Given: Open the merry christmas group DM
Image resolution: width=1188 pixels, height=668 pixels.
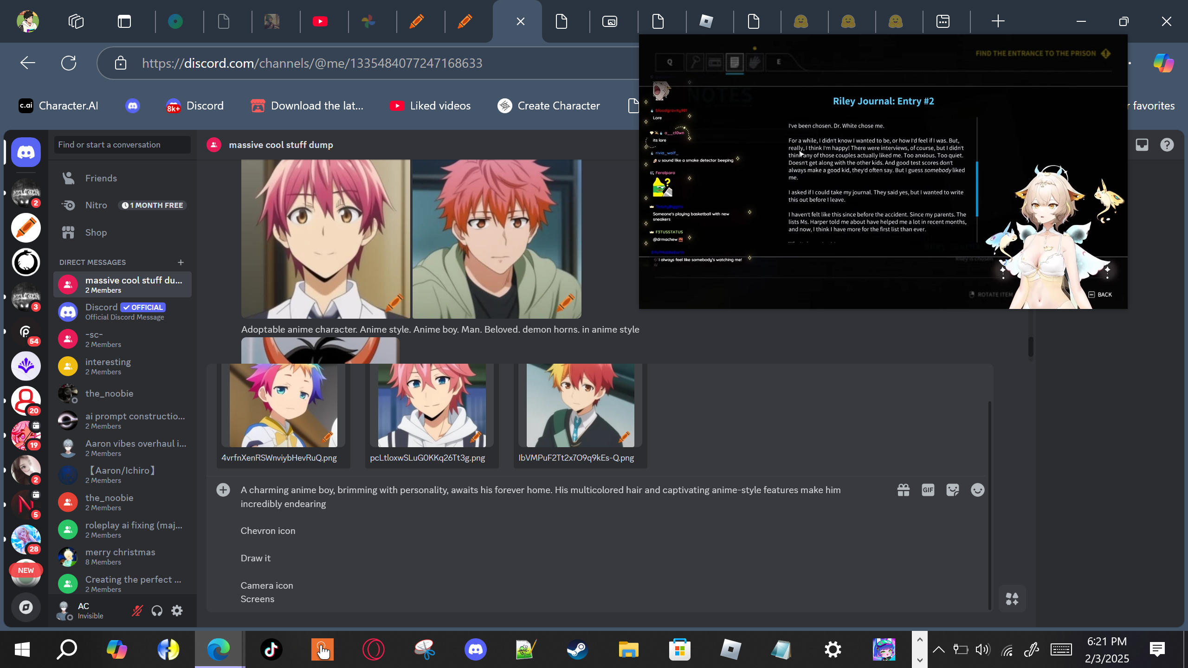Looking at the screenshot, I should (123, 556).
